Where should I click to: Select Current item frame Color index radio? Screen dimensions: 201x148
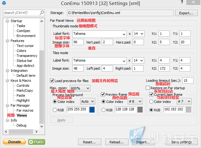click(x=151, y=102)
